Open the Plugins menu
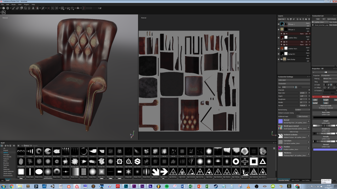Screen dimensions: 337x189 tap(27, 4)
